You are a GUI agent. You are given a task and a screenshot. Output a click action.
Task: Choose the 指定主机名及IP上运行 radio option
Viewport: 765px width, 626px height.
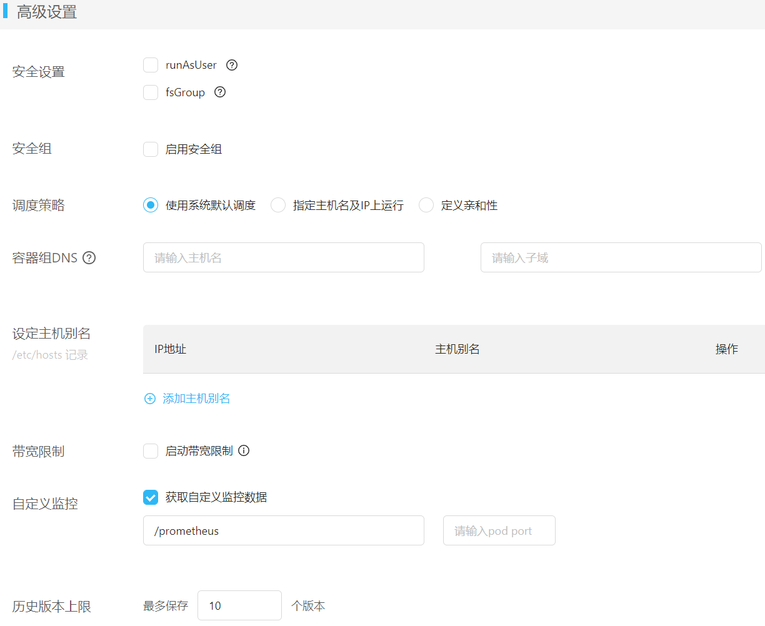click(x=278, y=205)
